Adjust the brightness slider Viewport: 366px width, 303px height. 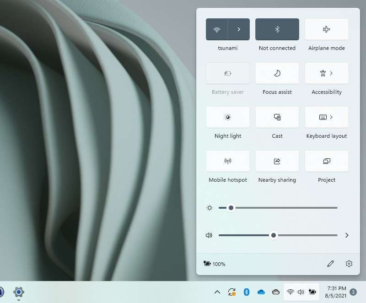[231, 208]
